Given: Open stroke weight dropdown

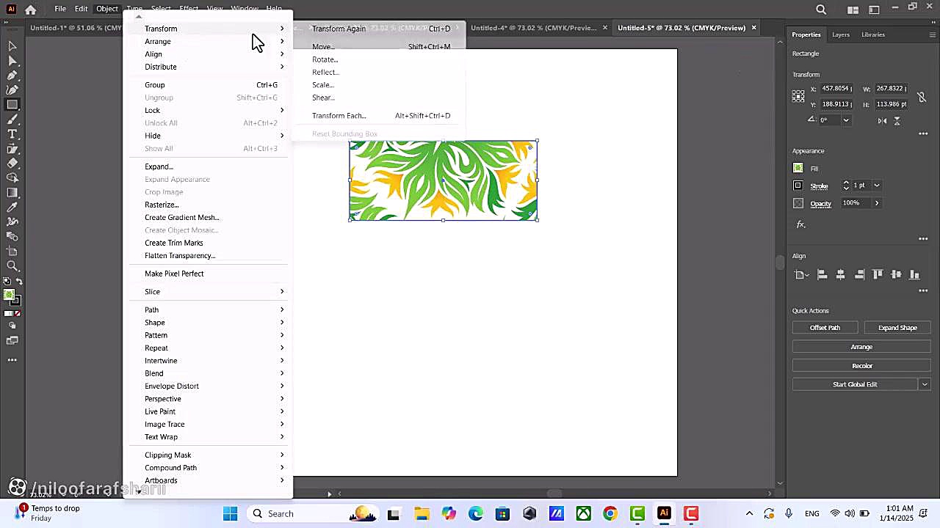Looking at the screenshot, I should (x=876, y=186).
